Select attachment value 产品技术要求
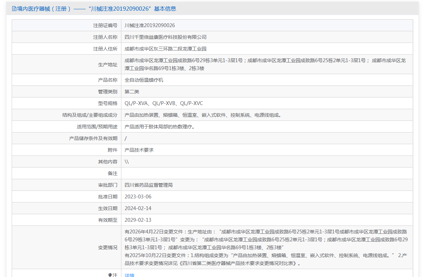438x277 pixels. (139, 150)
